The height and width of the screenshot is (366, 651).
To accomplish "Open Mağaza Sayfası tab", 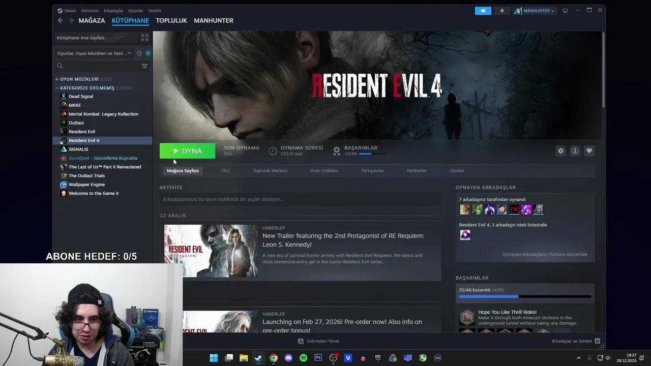I will 183,171.
